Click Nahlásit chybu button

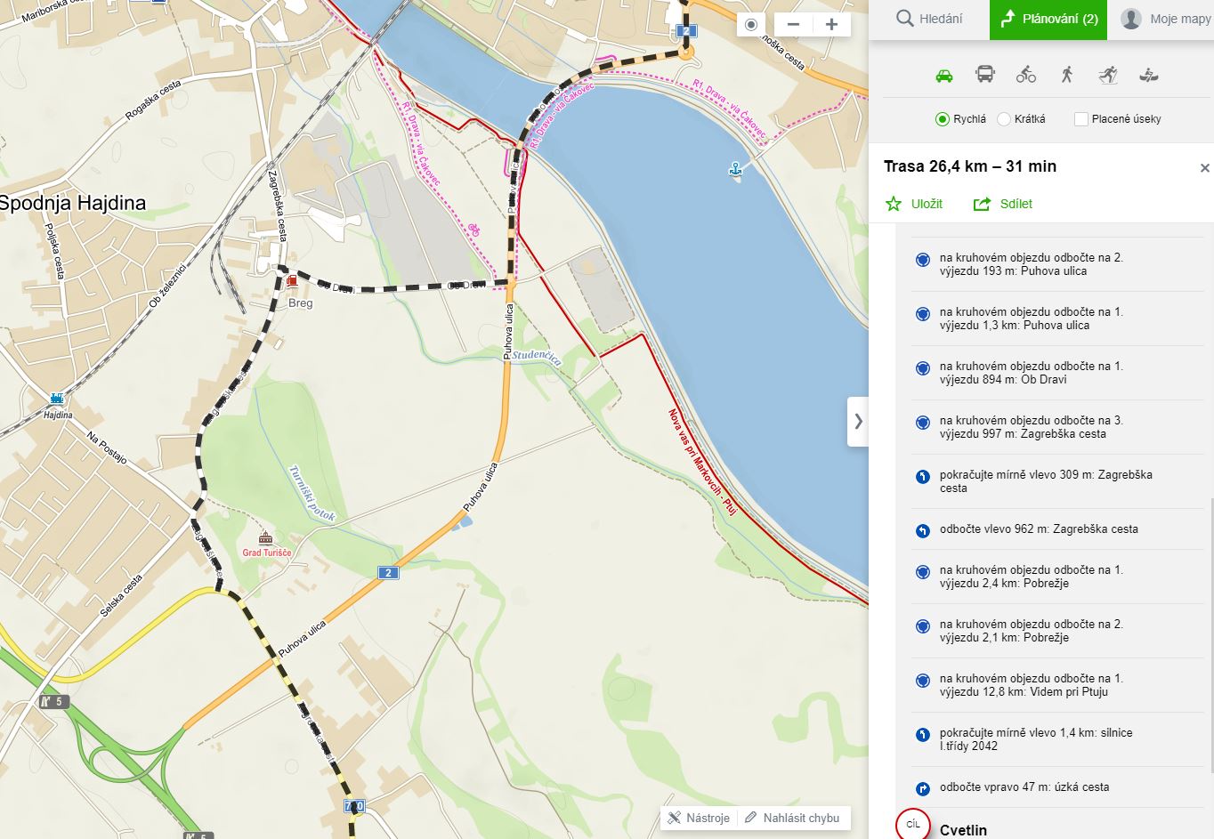tap(792, 818)
